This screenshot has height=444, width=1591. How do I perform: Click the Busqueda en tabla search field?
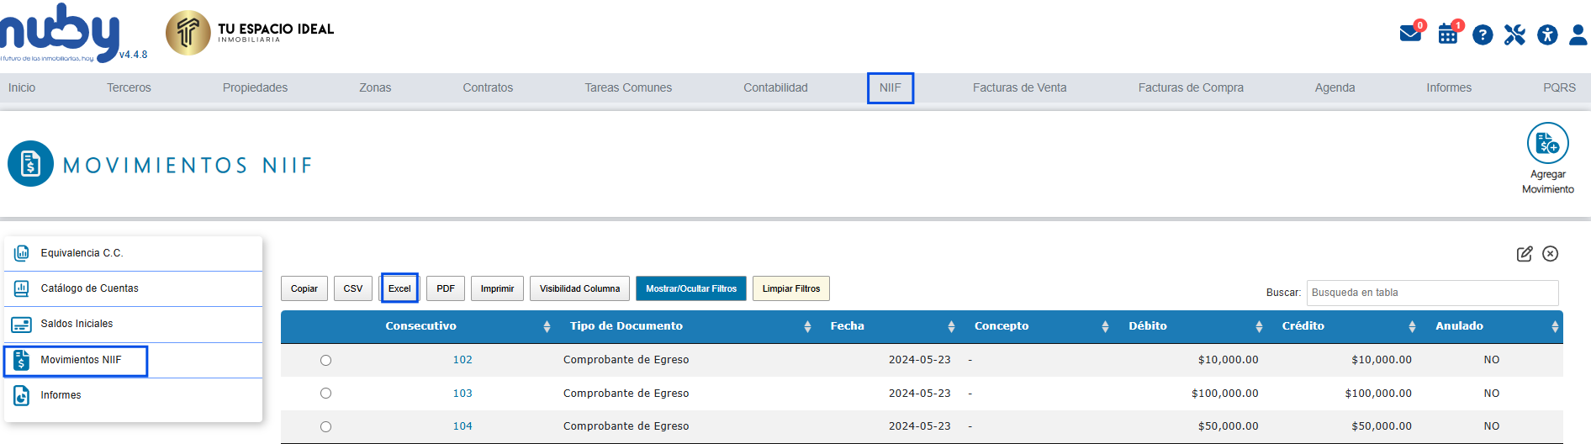[x=1432, y=293]
